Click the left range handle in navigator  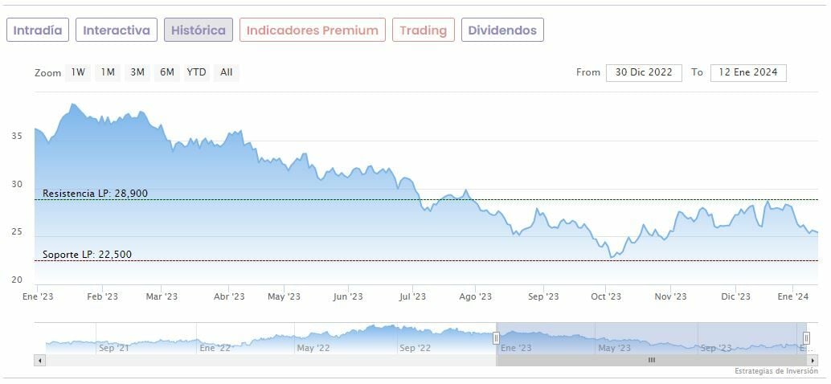click(496, 338)
